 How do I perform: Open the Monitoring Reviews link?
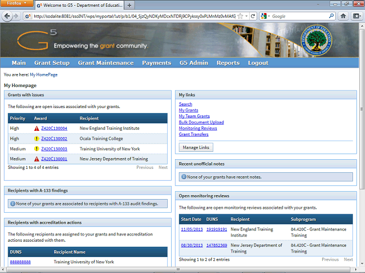pos(198,129)
